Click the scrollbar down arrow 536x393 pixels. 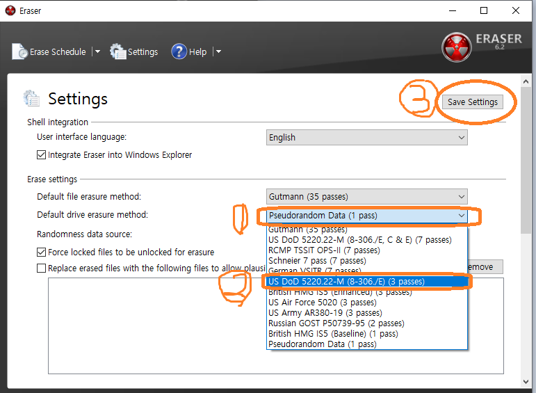pos(526,382)
